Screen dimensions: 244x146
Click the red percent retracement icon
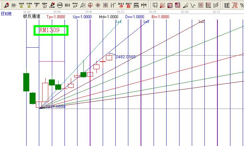(x=235, y=5)
